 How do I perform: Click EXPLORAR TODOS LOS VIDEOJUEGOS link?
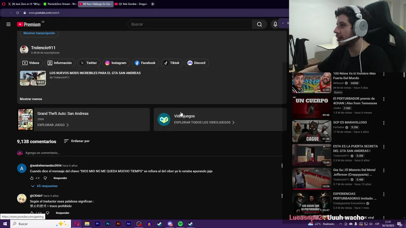204,123
